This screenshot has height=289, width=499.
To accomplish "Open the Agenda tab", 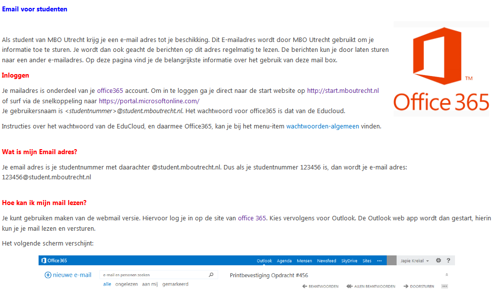I will (284, 261).
